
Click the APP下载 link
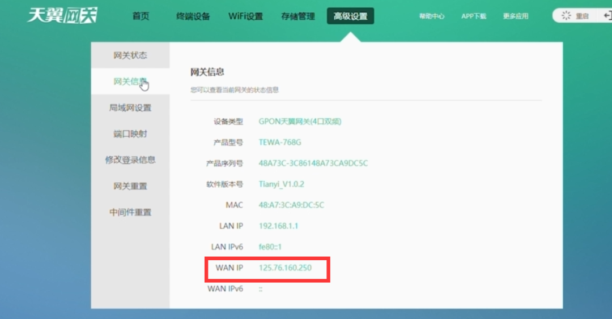click(x=474, y=16)
